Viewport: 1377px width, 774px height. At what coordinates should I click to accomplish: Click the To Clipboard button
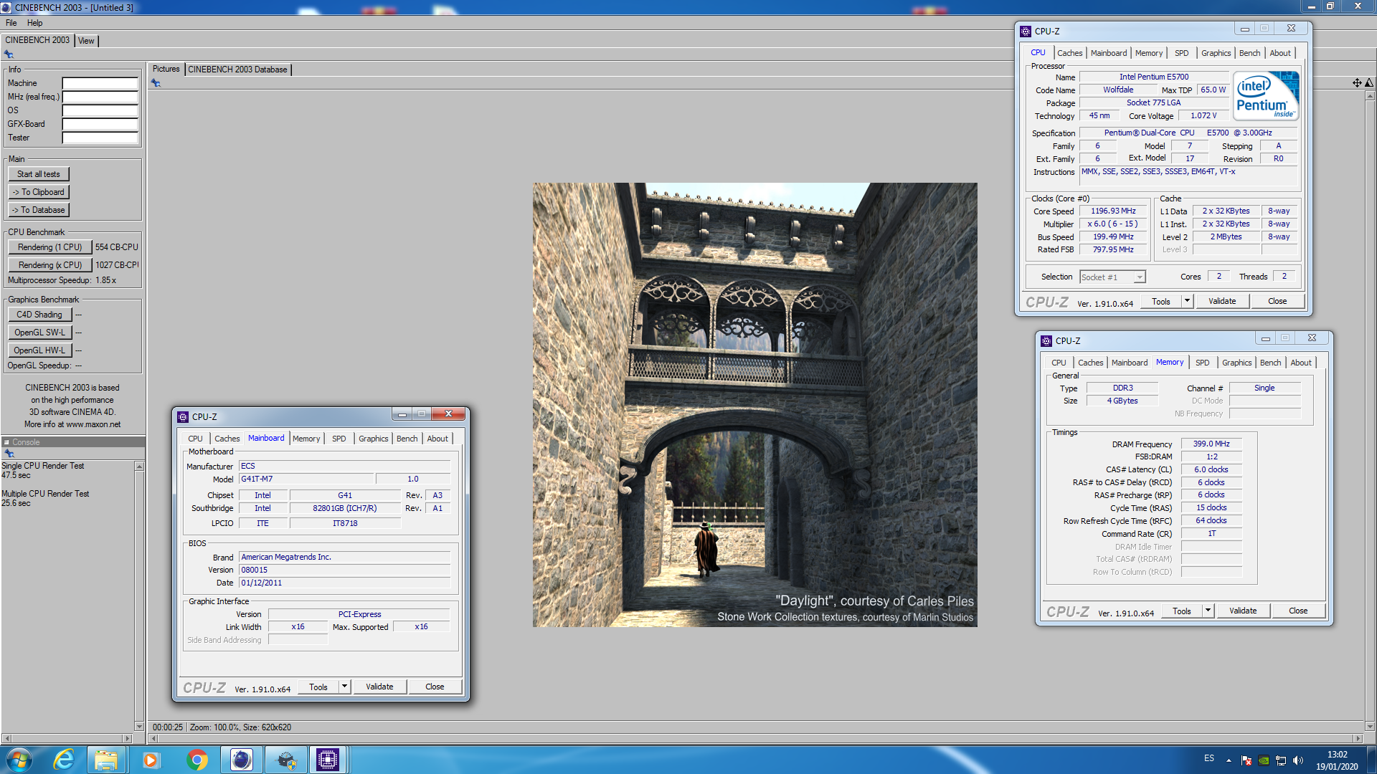pos(39,192)
